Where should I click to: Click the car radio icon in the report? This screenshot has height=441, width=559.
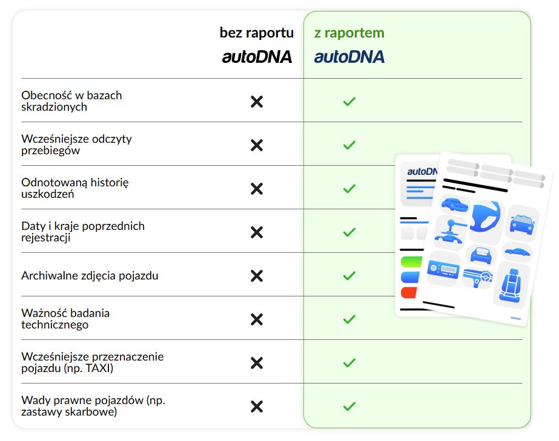[x=443, y=268]
